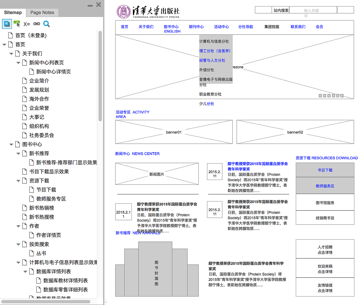Click the page icon beside 丛书

(32, 253)
